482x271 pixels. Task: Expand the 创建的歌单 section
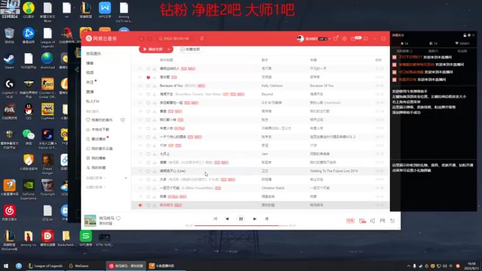coord(96,178)
